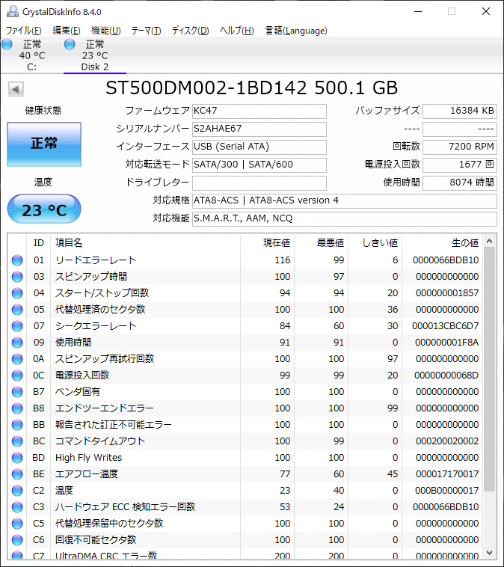
Task: Click status orb for ID 09 使用時間 row
Action: point(17,343)
